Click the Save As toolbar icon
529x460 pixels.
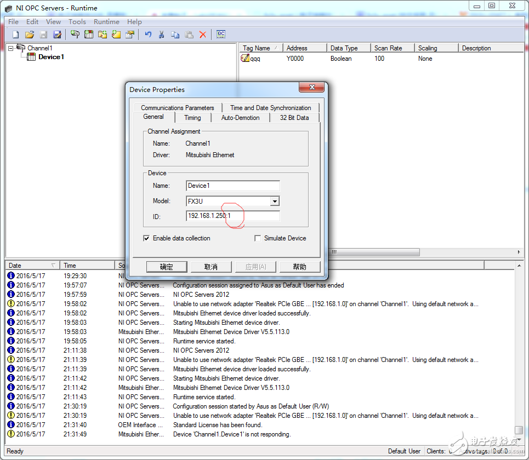[58, 34]
